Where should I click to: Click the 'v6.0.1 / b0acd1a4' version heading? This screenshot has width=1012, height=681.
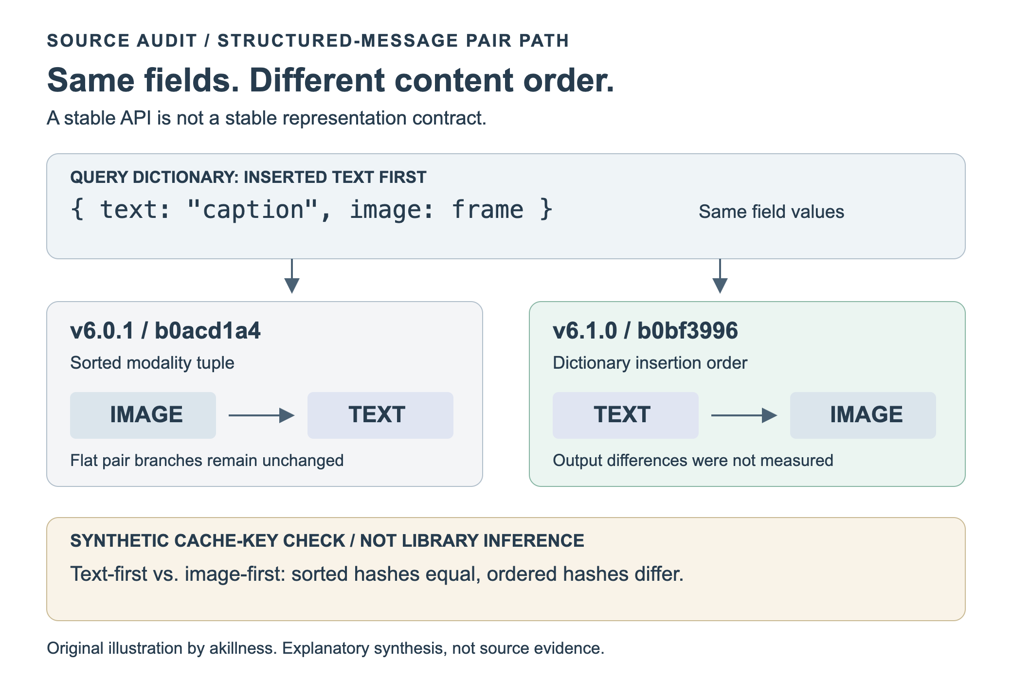tap(165, 331)
